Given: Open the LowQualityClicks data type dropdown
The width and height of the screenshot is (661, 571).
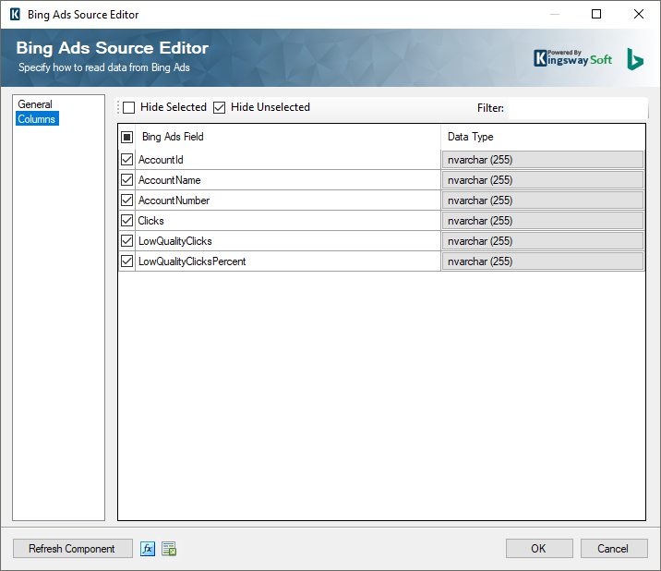Looking at the screenshot, I should (x=543, y=241).
